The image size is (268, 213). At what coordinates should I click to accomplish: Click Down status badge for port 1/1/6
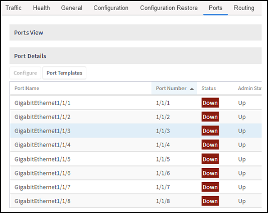tap(210, 173)
